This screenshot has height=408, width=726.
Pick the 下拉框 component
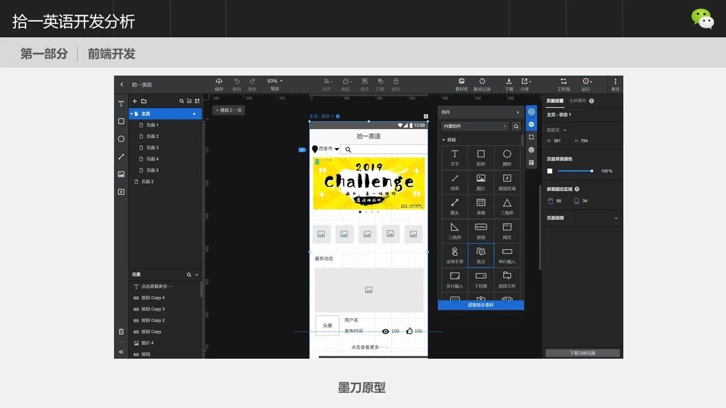(x=481, y=279)
